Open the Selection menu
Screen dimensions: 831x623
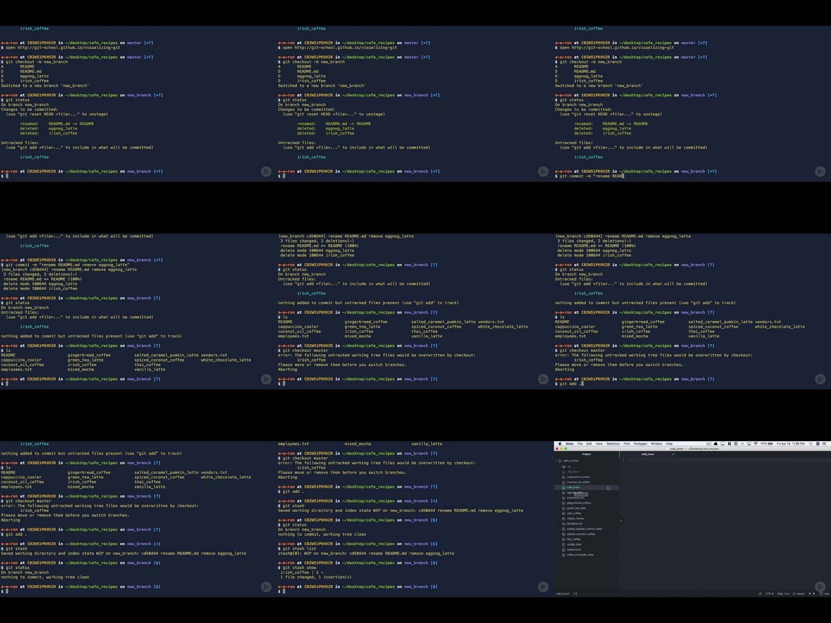click(613, 444)
